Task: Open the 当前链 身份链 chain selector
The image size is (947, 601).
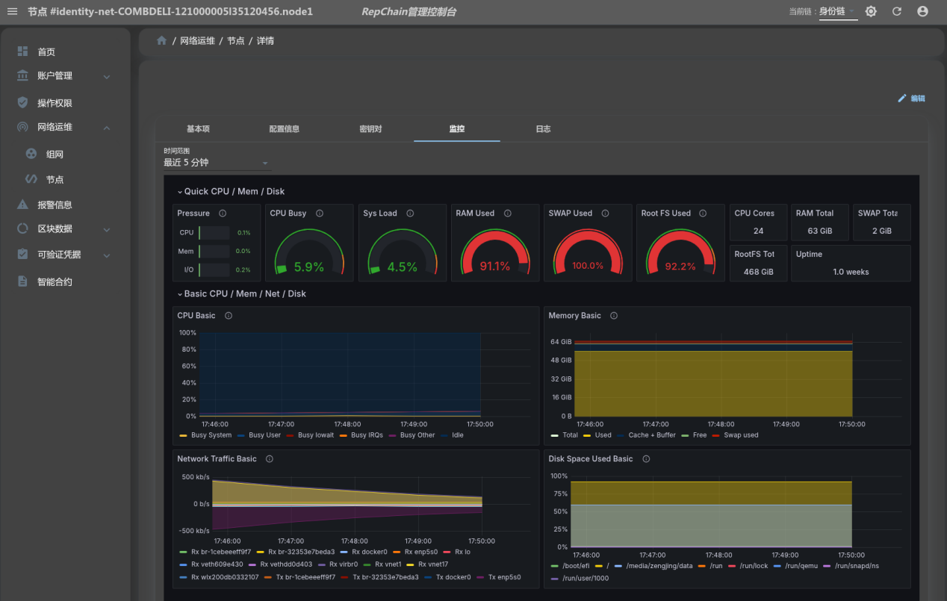Action: [x=838, y=11]
